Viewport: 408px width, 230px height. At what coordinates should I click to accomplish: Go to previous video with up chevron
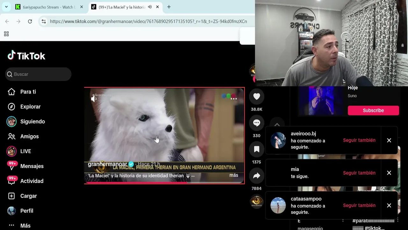pos(277,125)
